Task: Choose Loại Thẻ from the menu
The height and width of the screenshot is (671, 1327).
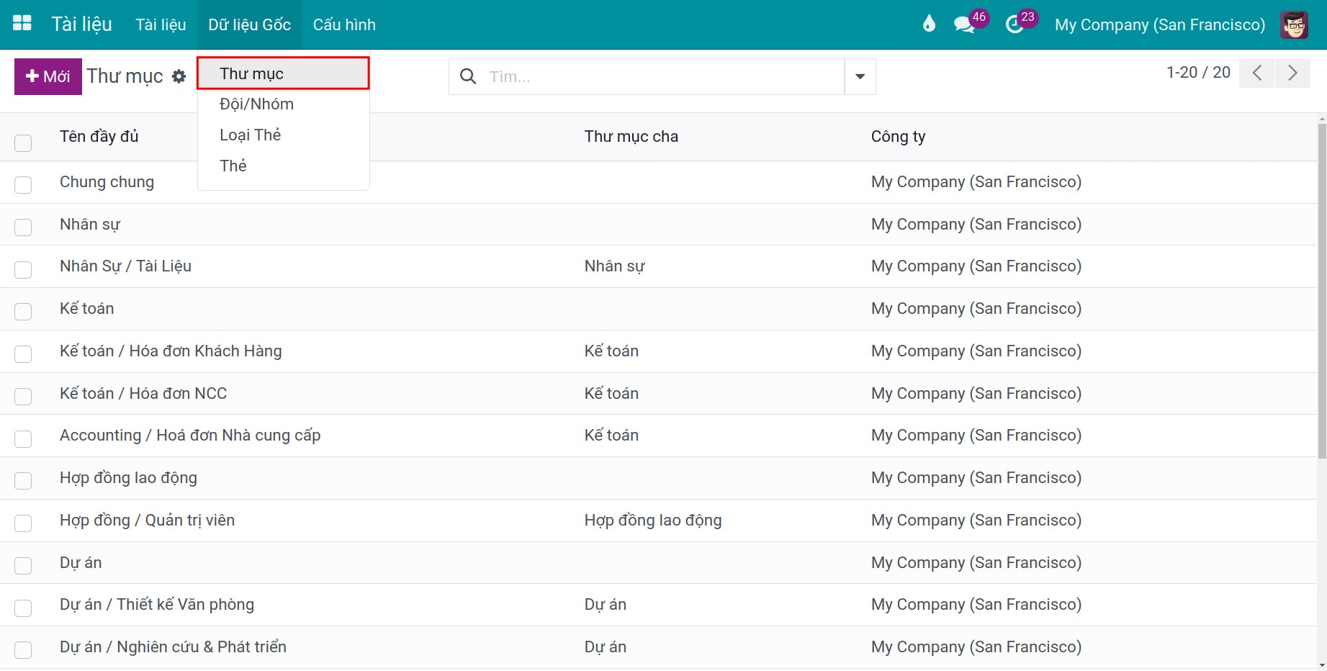Action: (x=283, y=135)
